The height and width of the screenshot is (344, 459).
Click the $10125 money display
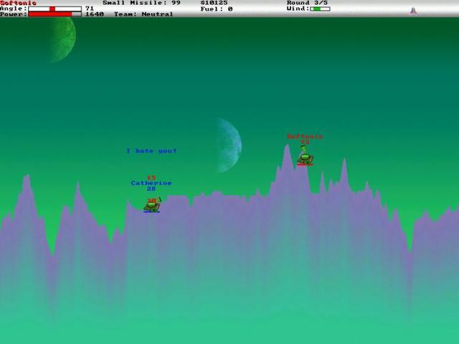tap(214, 3)
